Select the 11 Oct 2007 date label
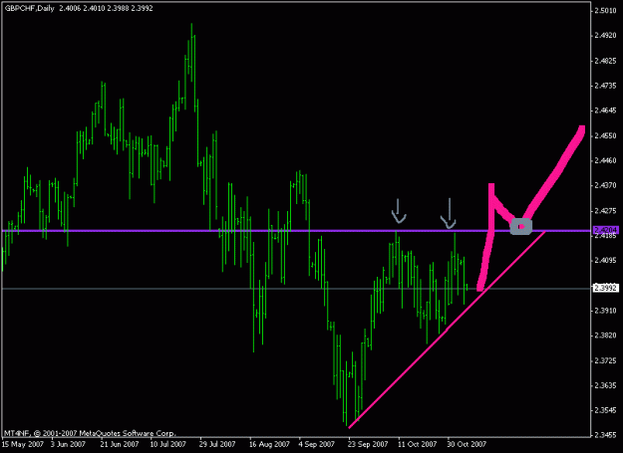Viewport: 623px width, 453px height. [417, 444]
